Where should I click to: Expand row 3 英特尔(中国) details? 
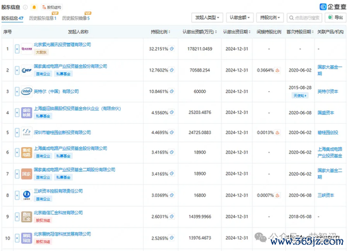(x=17, y=91)
